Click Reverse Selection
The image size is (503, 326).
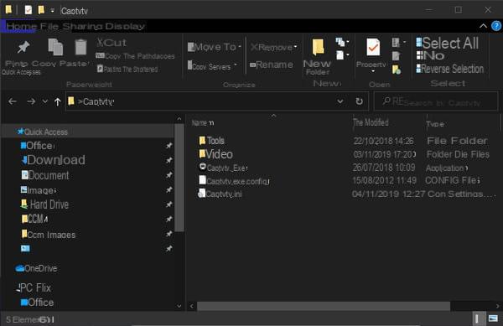pos(449,69)
